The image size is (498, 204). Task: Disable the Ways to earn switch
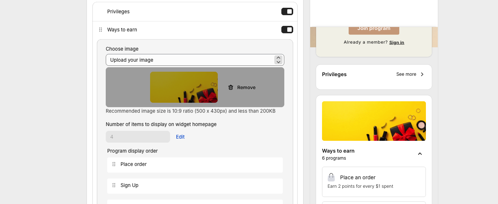[x=287, y=30]
